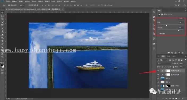
Task: Delete layer trash icon in Layers panel
Action: coord(183,99)
